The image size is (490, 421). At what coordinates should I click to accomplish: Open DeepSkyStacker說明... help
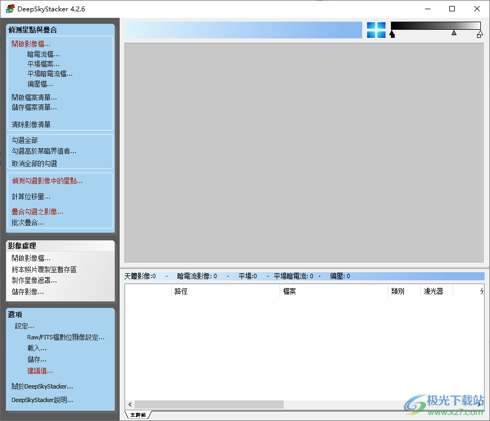click(42, 400)
